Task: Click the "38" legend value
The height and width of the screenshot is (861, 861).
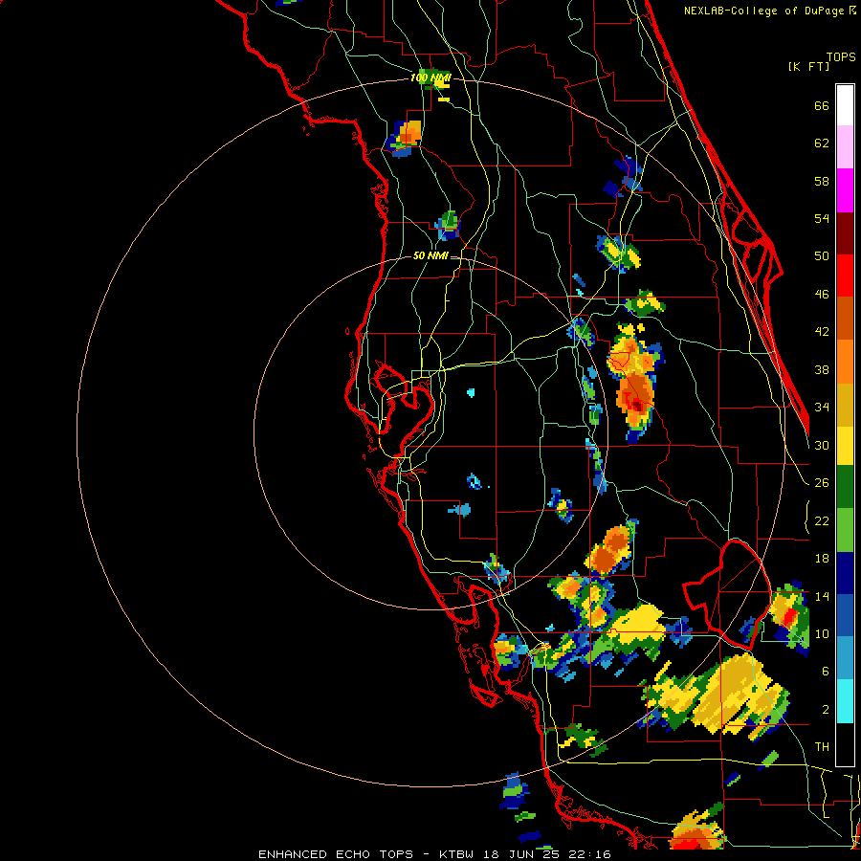Action: coord(822,369)
